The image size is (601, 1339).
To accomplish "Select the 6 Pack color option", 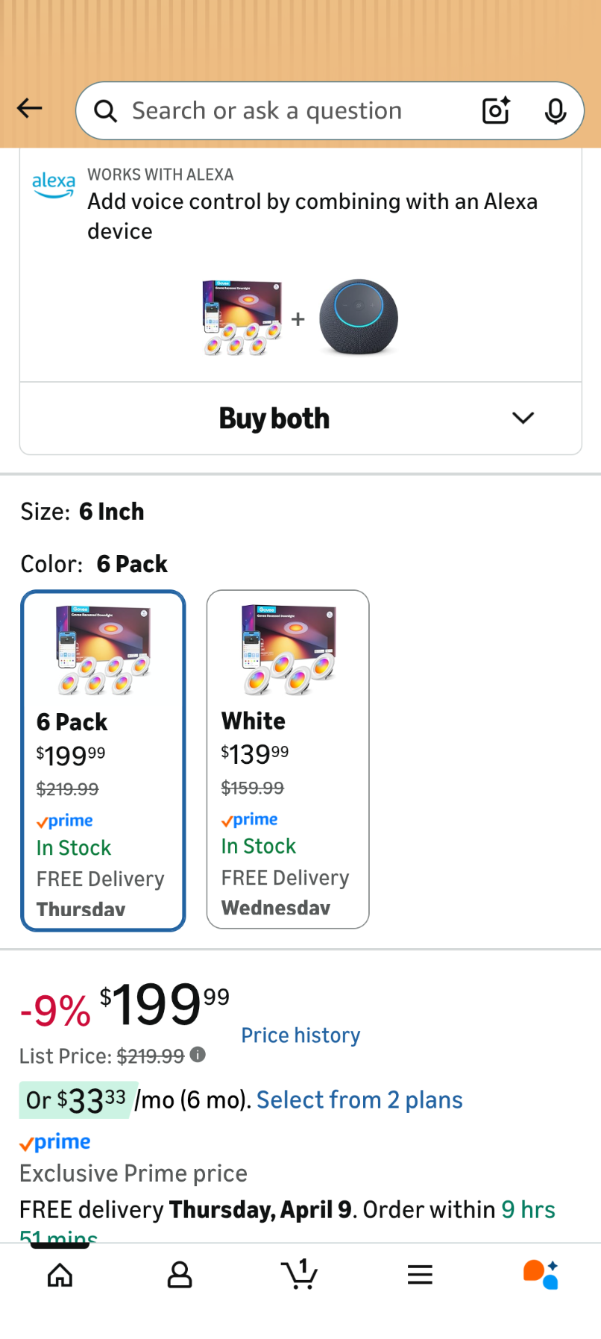I will click(103, 760).
